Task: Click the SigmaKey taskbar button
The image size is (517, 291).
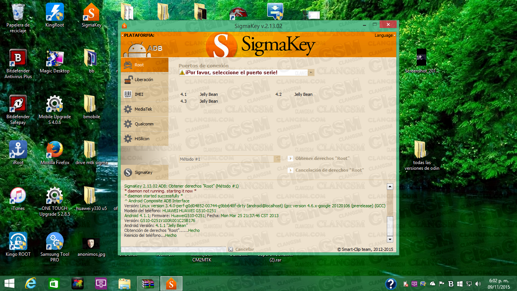Action: pos(171,283)
